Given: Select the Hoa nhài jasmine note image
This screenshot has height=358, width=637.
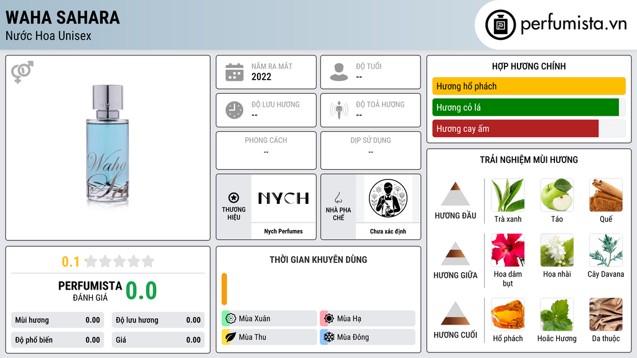Looking at the screenshot, I should pos(557,250).
